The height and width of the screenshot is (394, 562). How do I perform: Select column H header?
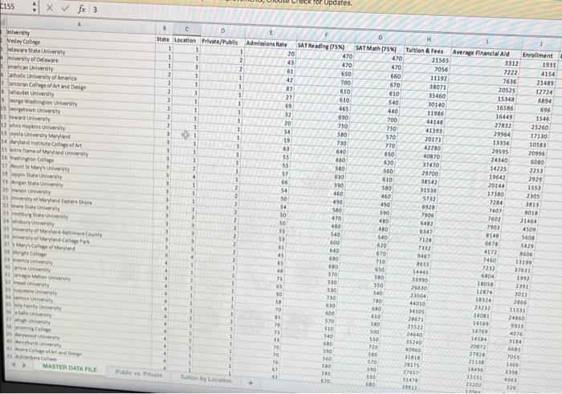pos(428,39)
